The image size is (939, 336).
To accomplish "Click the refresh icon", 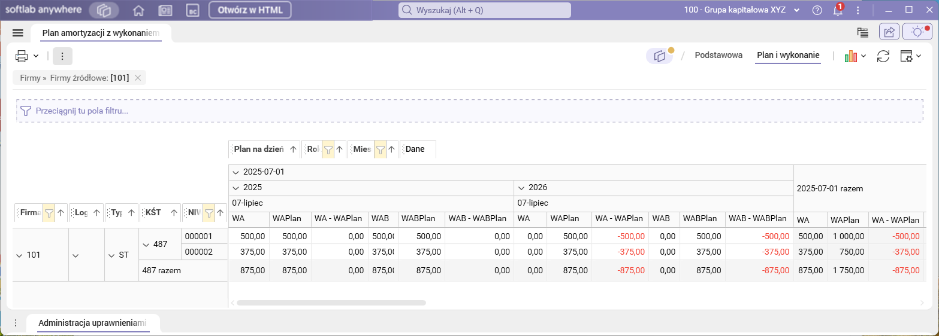I will tap(883, 56).
